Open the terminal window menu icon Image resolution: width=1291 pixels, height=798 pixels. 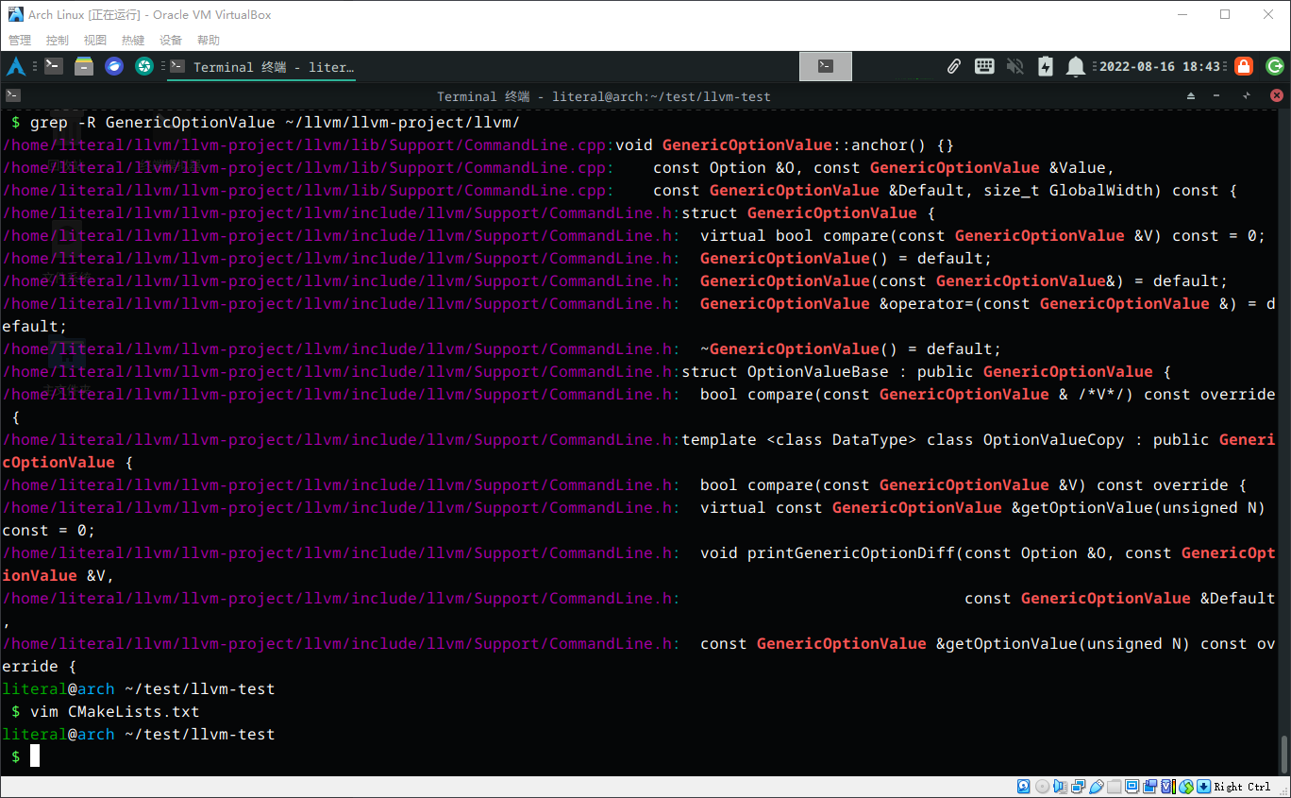pyautogui.click(x=13, y=95)
